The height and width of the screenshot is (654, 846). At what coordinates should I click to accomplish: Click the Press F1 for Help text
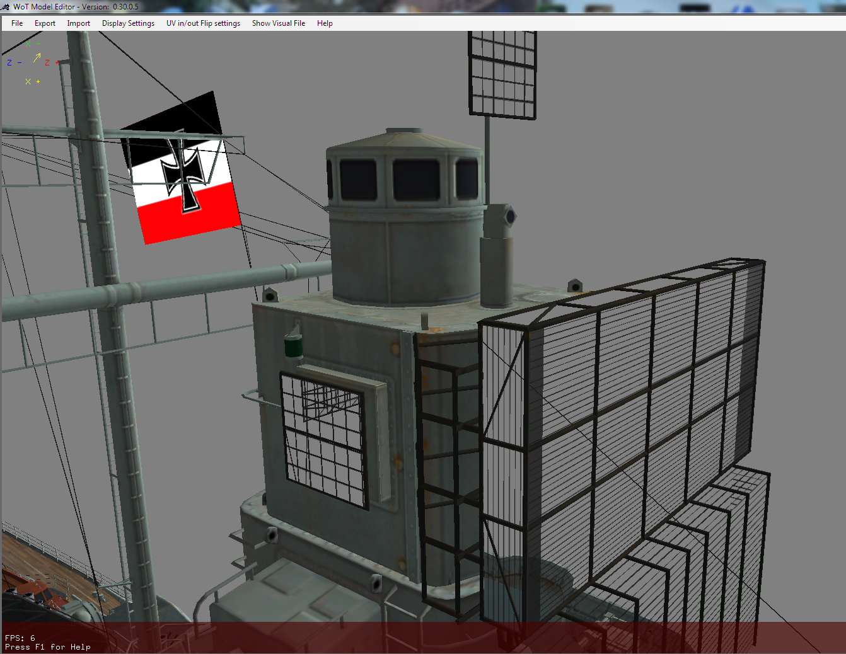pyautogui.click(x=48, y=647)
